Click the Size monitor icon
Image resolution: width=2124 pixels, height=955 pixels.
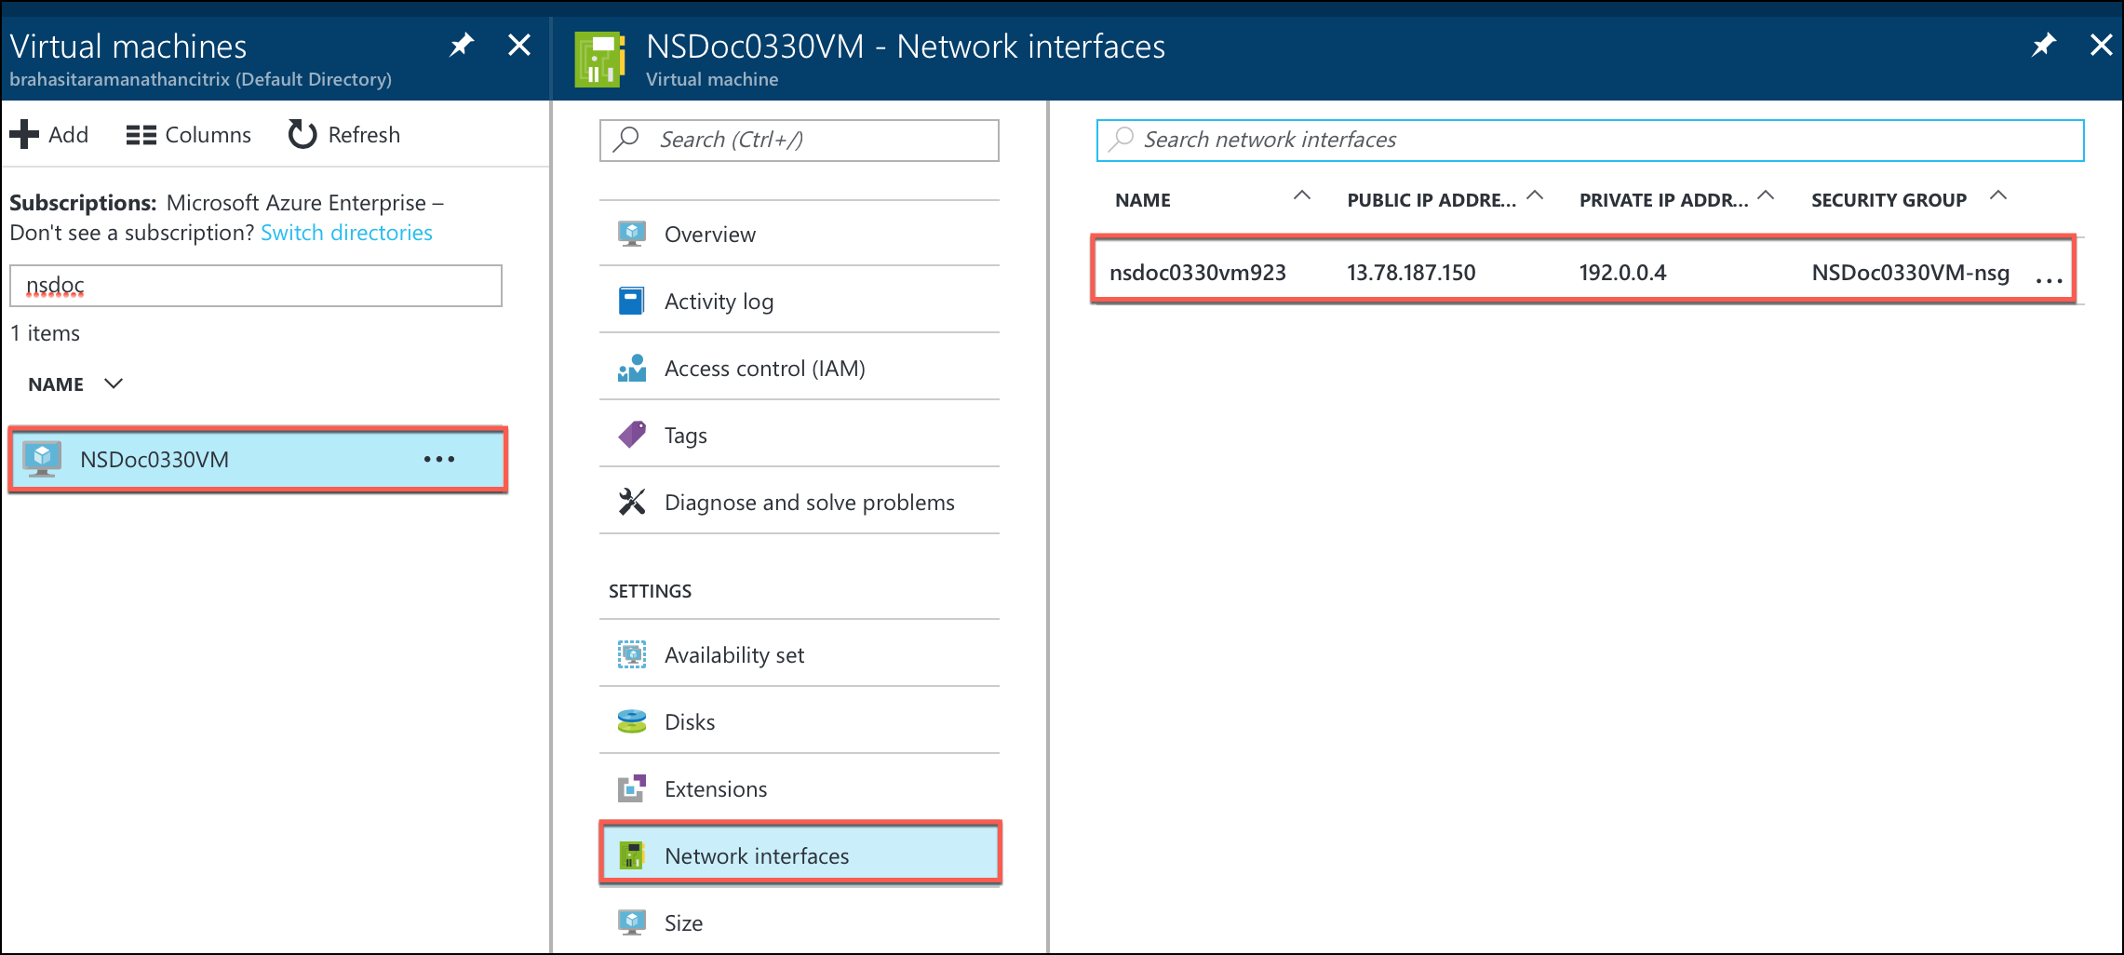coord(632,922)
